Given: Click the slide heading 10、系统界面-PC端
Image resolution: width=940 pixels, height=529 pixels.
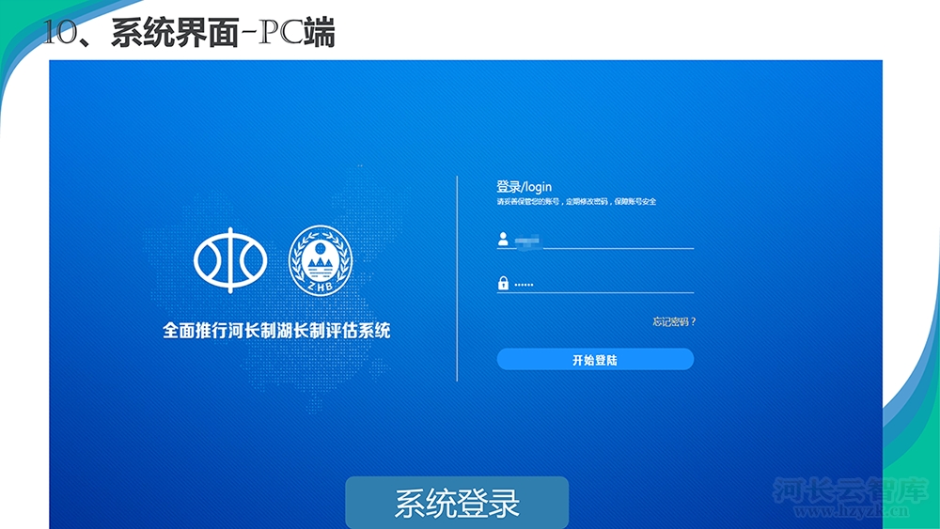Looking at the screenshot, I should tap(188, 32).
